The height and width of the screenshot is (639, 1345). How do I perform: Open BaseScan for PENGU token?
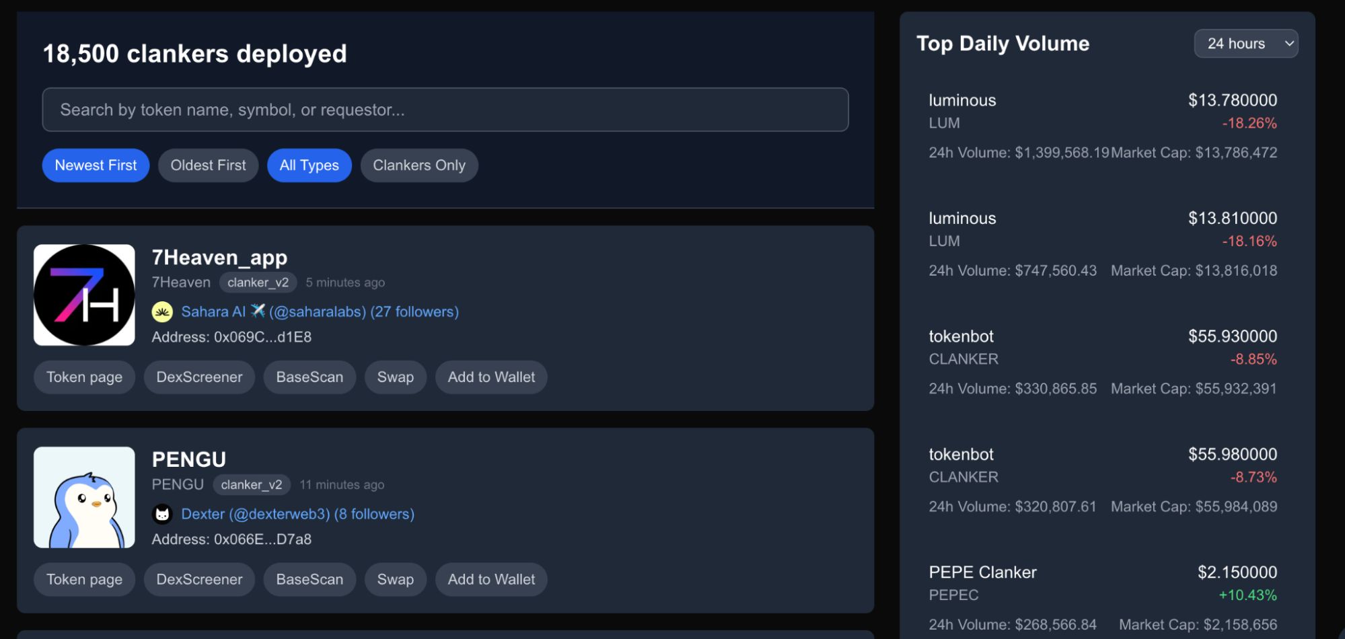[310, 580]
